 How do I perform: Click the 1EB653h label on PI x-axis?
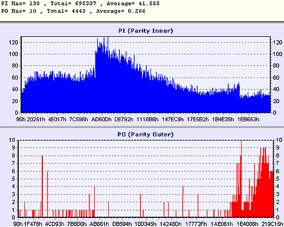tap(248, 120)
